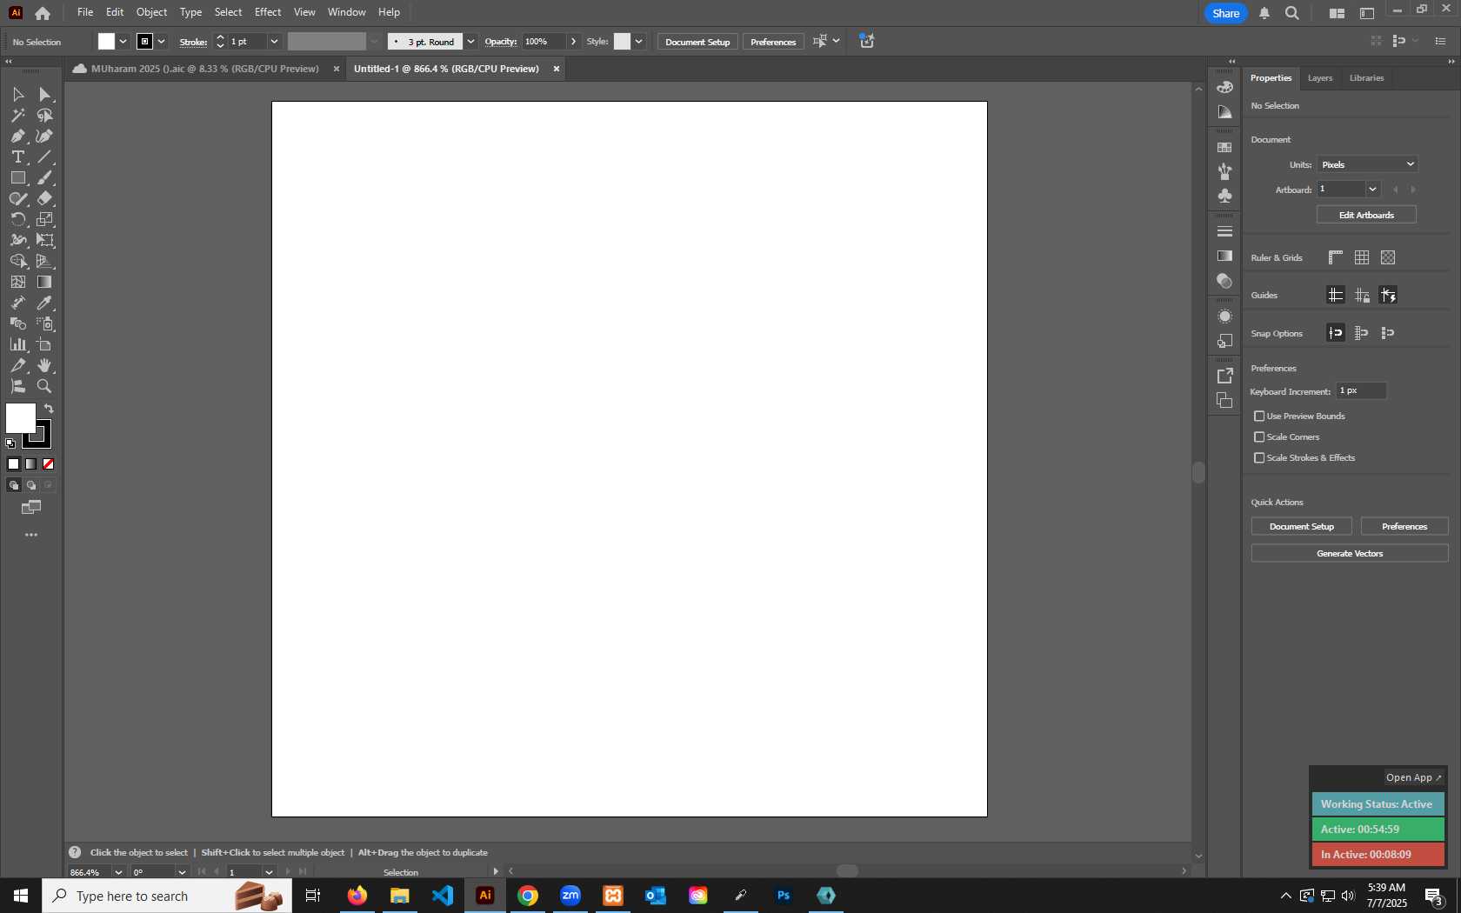
Task: Open the Effect menu
Action: pyautogui.click(x=268, y=12)
